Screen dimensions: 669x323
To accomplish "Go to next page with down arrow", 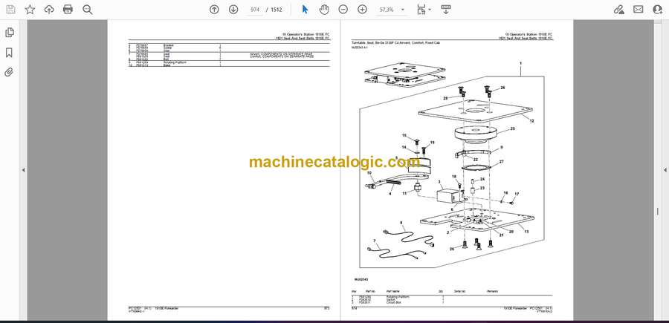I will [x=233, y=10].
